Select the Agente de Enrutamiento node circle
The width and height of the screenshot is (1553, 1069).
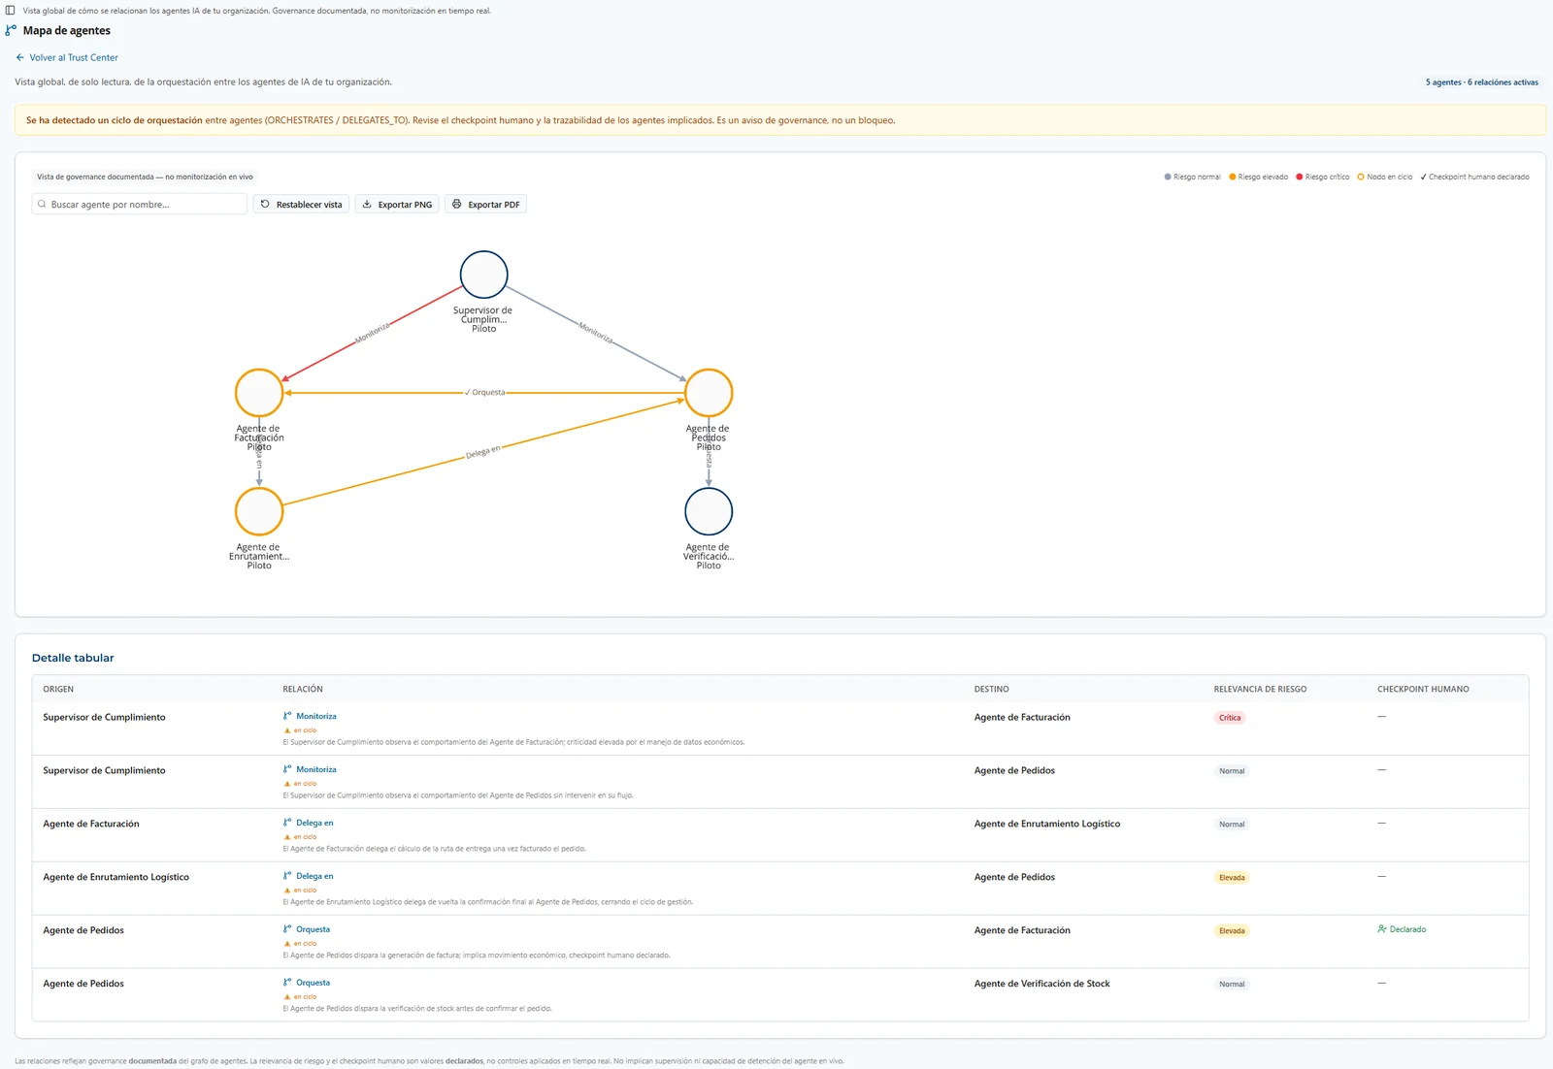click(259, 511)
